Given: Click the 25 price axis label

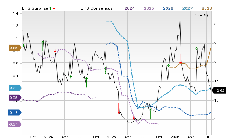Looking at the screenshot, I should pos(217,43).
